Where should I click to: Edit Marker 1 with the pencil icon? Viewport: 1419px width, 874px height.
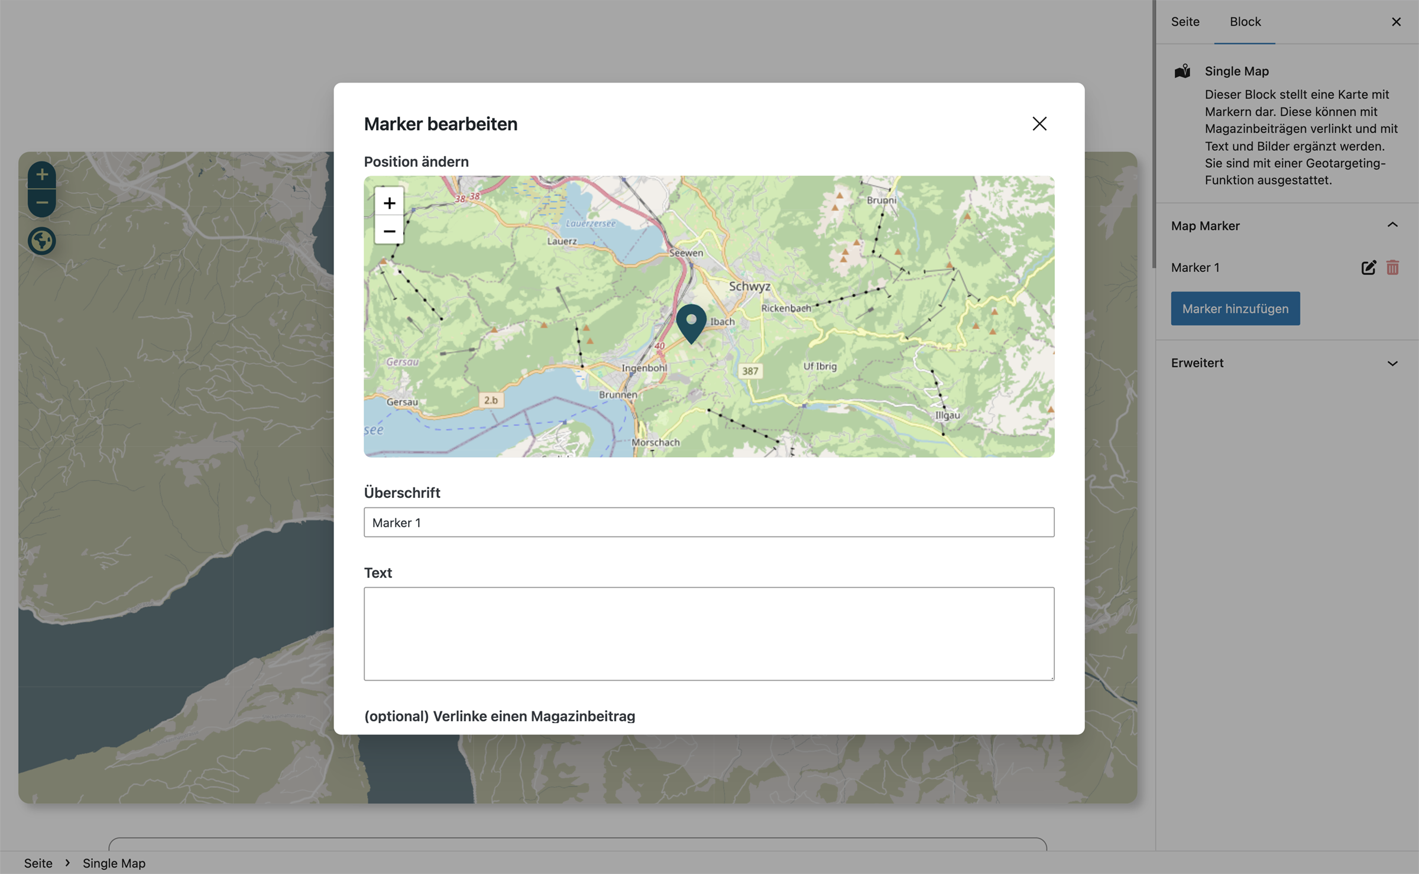1368,267
